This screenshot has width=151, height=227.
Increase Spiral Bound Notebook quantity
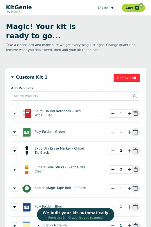click(129, 114)
